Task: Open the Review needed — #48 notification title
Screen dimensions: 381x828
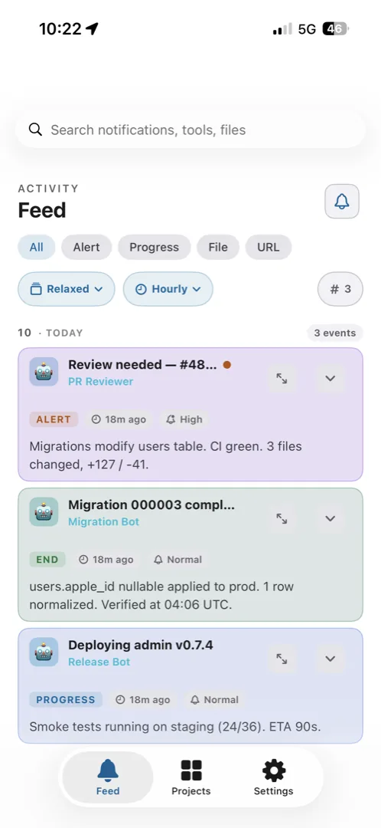Action: click(142, 364)
